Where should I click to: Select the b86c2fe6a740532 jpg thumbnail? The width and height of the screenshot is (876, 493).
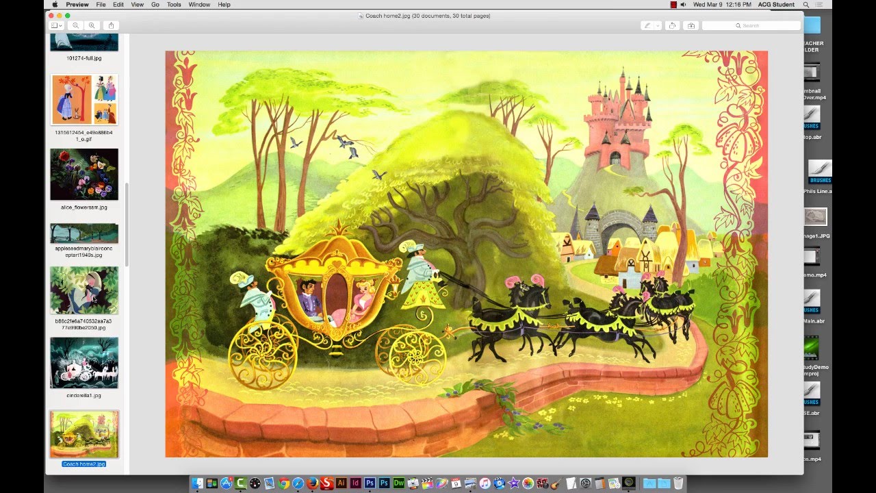[x=84, y=290]
